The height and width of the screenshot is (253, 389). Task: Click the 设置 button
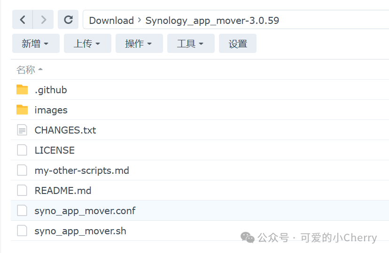tap(238, 44)
